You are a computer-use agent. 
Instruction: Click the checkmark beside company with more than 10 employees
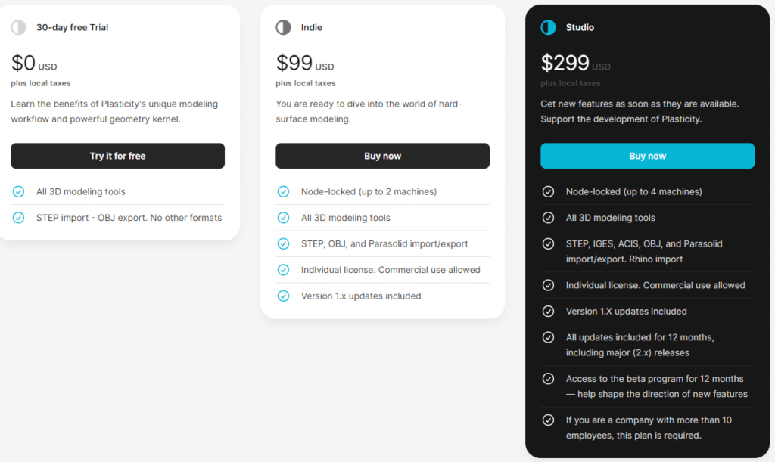click(x=548, y=420)
